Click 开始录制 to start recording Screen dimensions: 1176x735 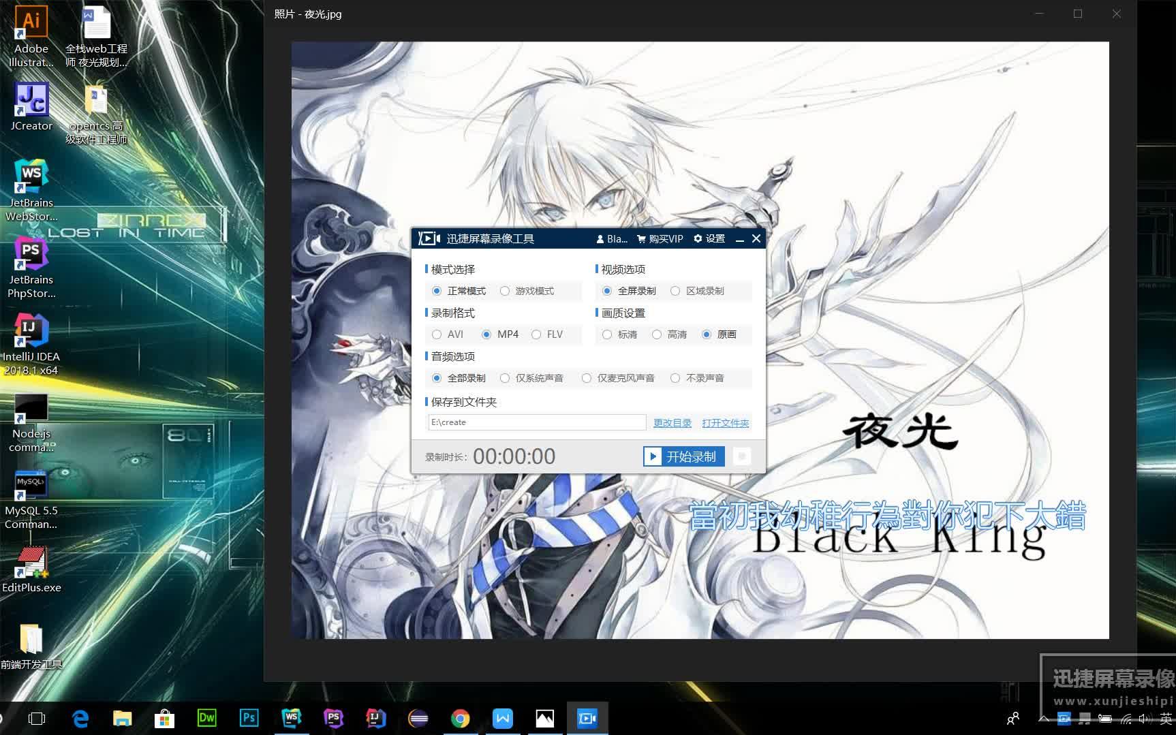pos(684,456)
